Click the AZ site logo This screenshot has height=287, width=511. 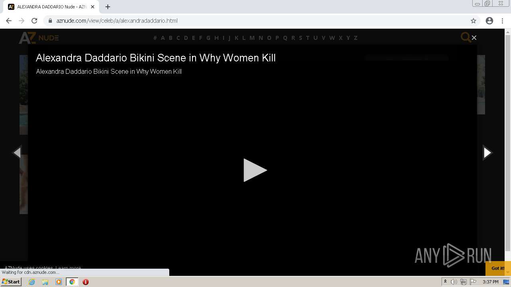39,38
